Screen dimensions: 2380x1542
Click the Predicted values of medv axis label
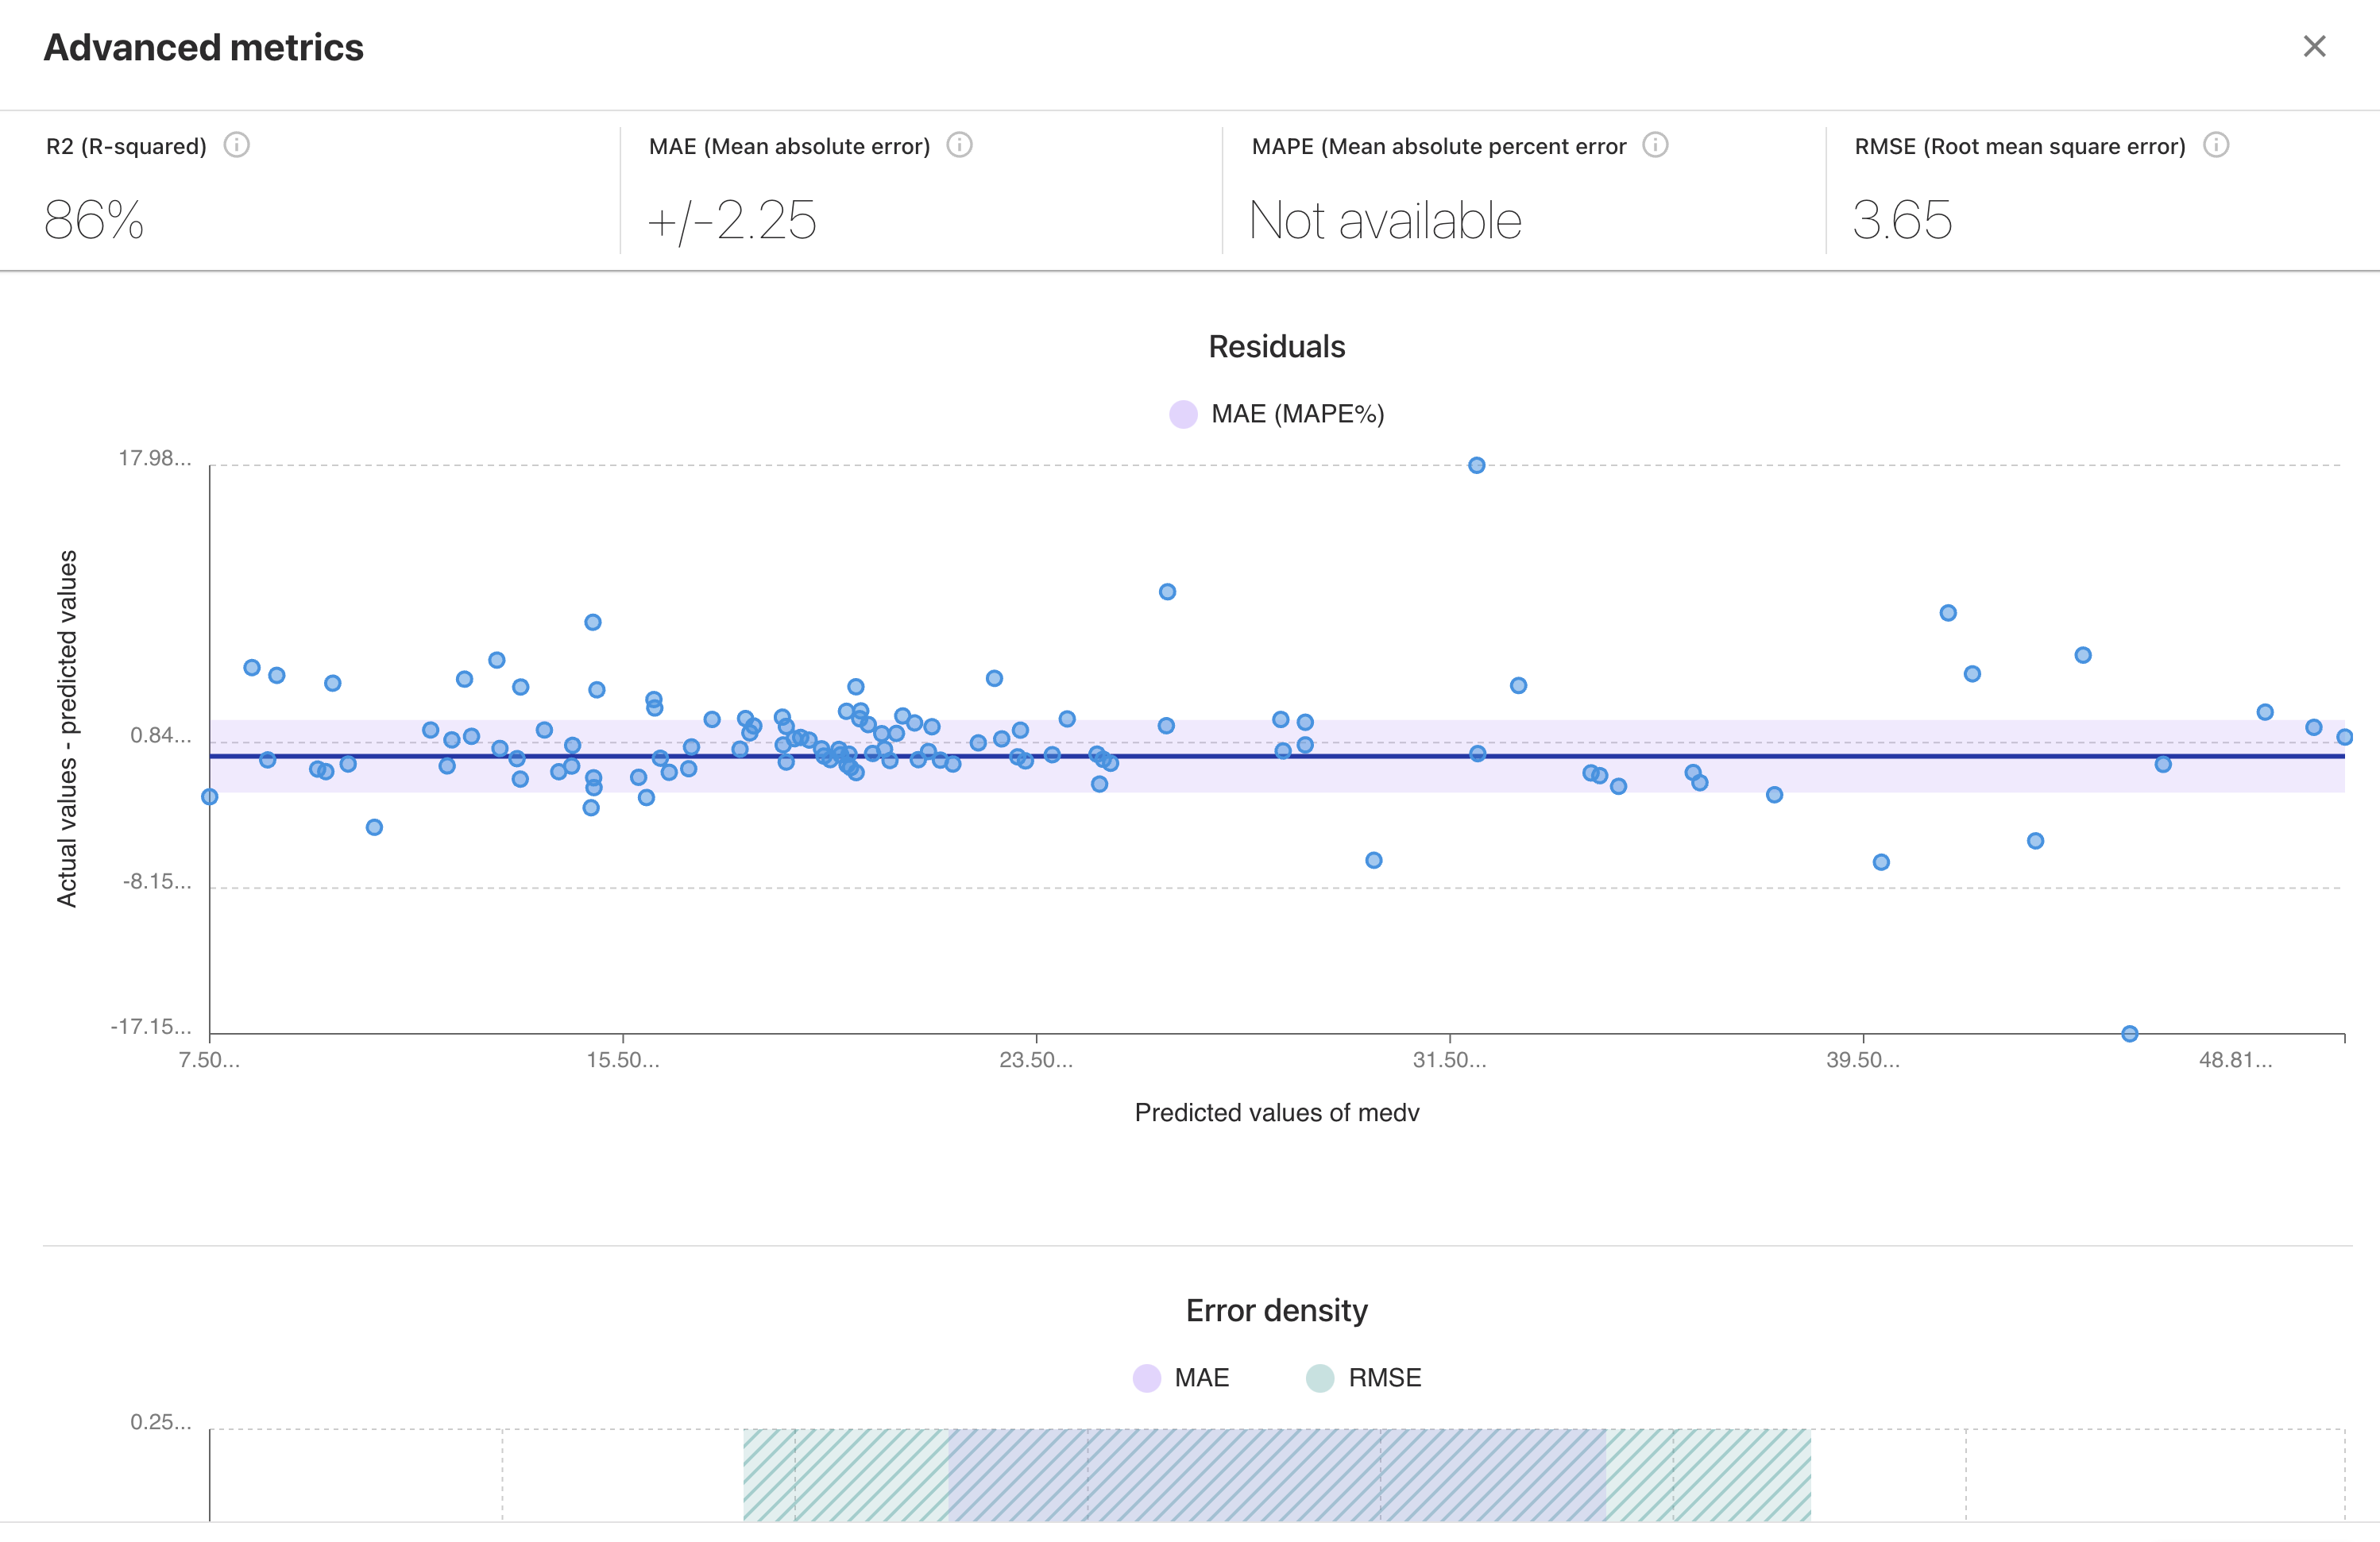1276,1112
